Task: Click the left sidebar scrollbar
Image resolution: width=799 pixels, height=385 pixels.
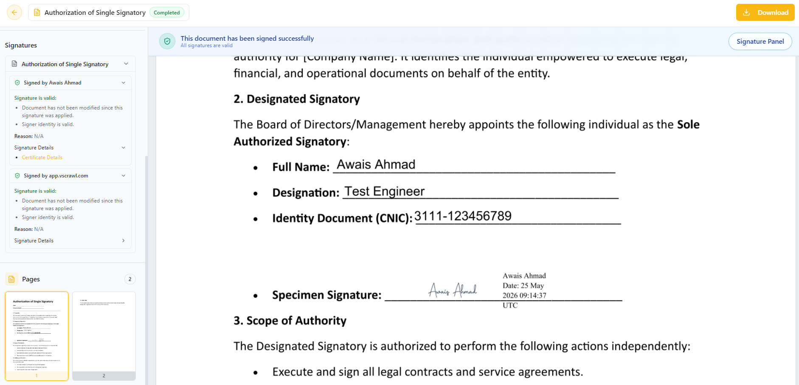Action: (146, 270)
